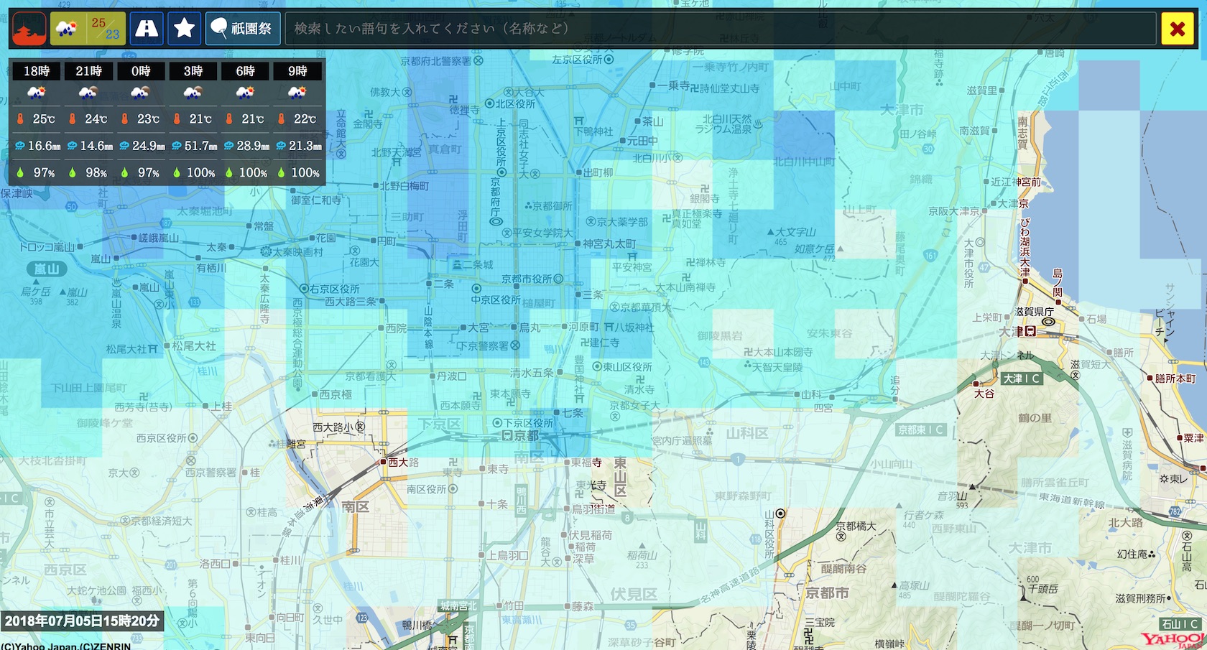Select the 18時 forecast column header

(37, 71)
